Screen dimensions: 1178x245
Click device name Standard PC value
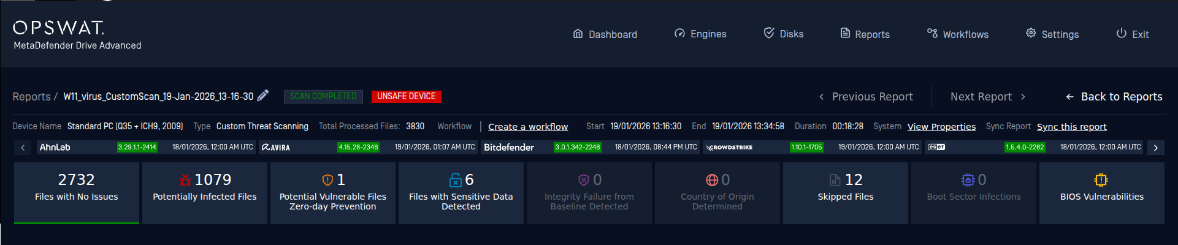tap(125, 126)
